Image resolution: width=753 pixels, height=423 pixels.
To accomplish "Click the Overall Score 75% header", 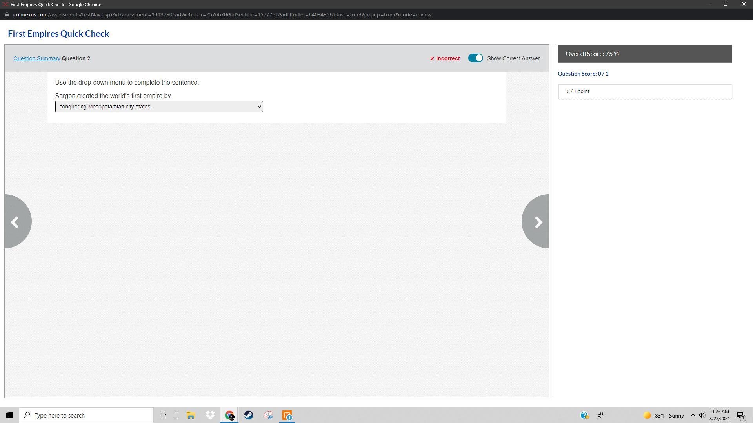I will [x=644, y=54].
